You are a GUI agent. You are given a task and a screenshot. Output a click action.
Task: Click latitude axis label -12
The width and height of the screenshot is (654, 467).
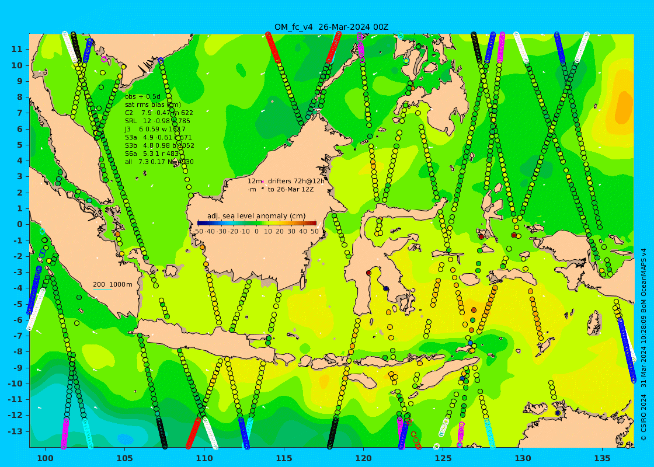point(15,415)
